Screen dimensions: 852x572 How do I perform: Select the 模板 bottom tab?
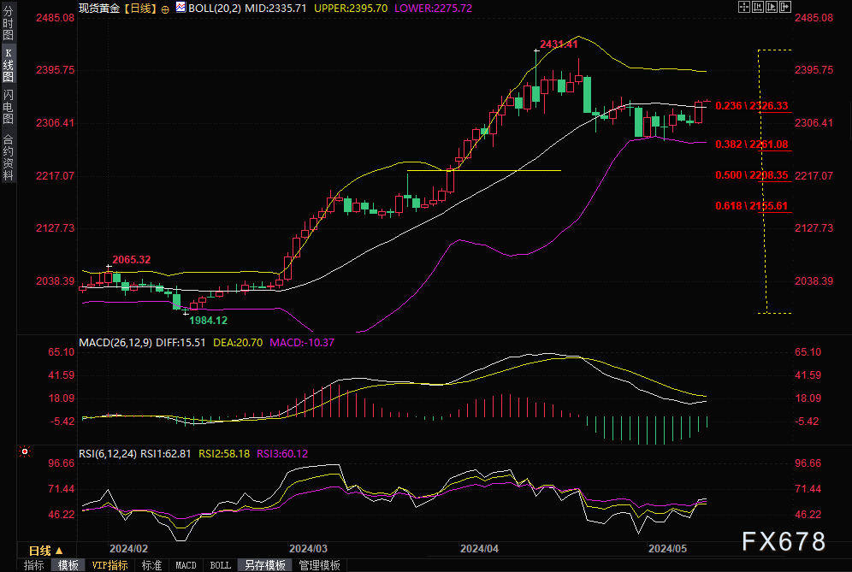[68, 565]
